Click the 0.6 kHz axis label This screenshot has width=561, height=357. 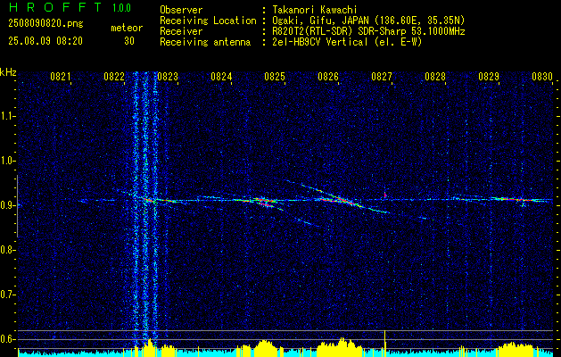click(x=8, y=339)
